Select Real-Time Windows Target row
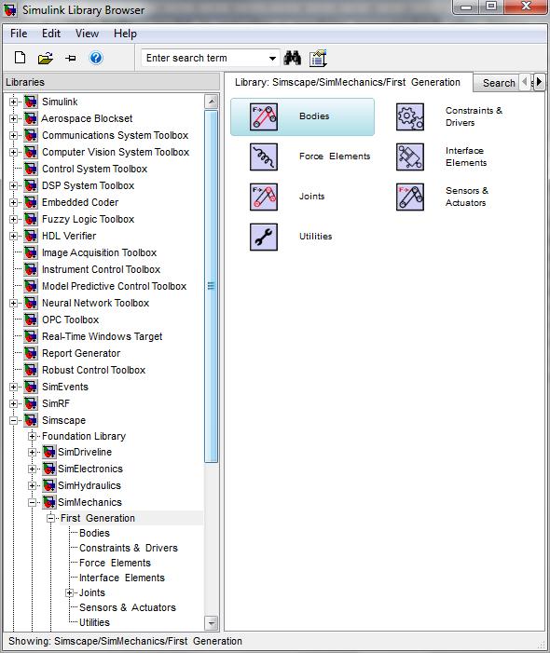This screenshot has width=550, height=653. point(103,336)
